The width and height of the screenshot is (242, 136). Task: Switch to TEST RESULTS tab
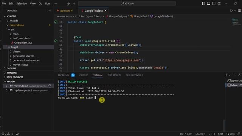click(x=114, y=75)
